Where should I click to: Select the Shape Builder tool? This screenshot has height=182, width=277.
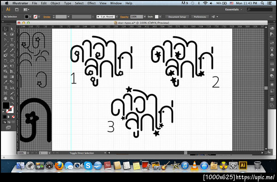(x=6, y=71)
